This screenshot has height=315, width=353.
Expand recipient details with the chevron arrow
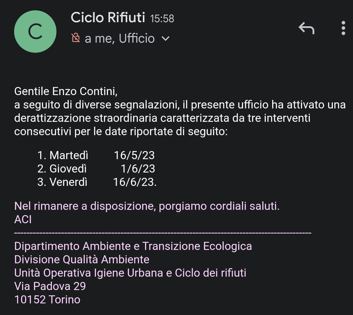click(166, 39)
